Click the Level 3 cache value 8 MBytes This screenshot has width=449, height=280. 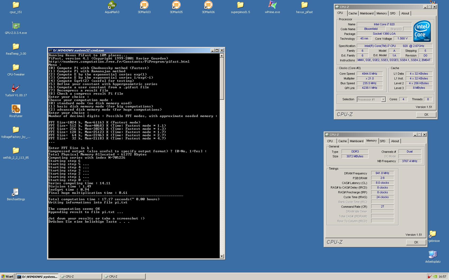point(419,88)
